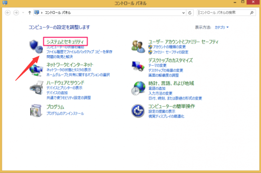Click ネットワークの状態とタスクの表示
Image resolution: width=261 pixels, height=173 pixels.
[69, 70]
